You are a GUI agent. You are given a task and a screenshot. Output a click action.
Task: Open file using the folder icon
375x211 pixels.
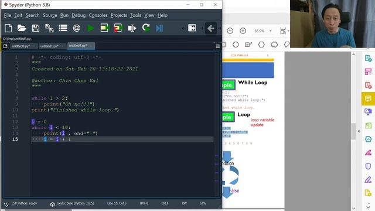pos(22,28)
